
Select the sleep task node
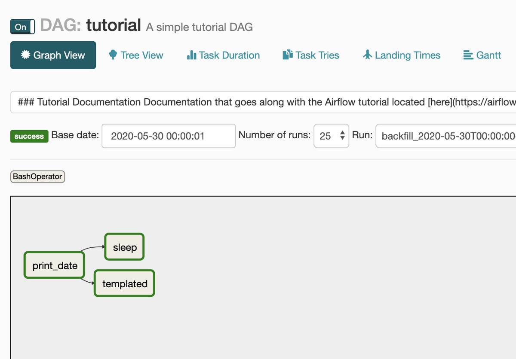[x=124, y=247]
